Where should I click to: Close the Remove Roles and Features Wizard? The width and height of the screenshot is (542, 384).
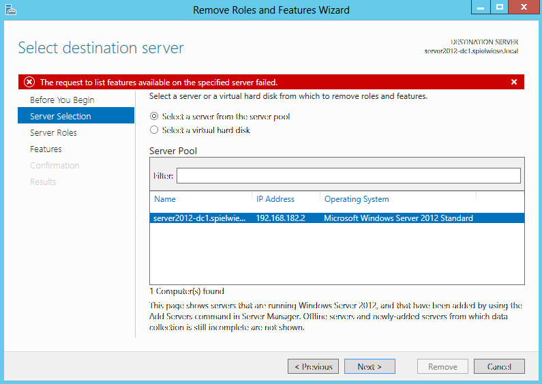(524, 7)
